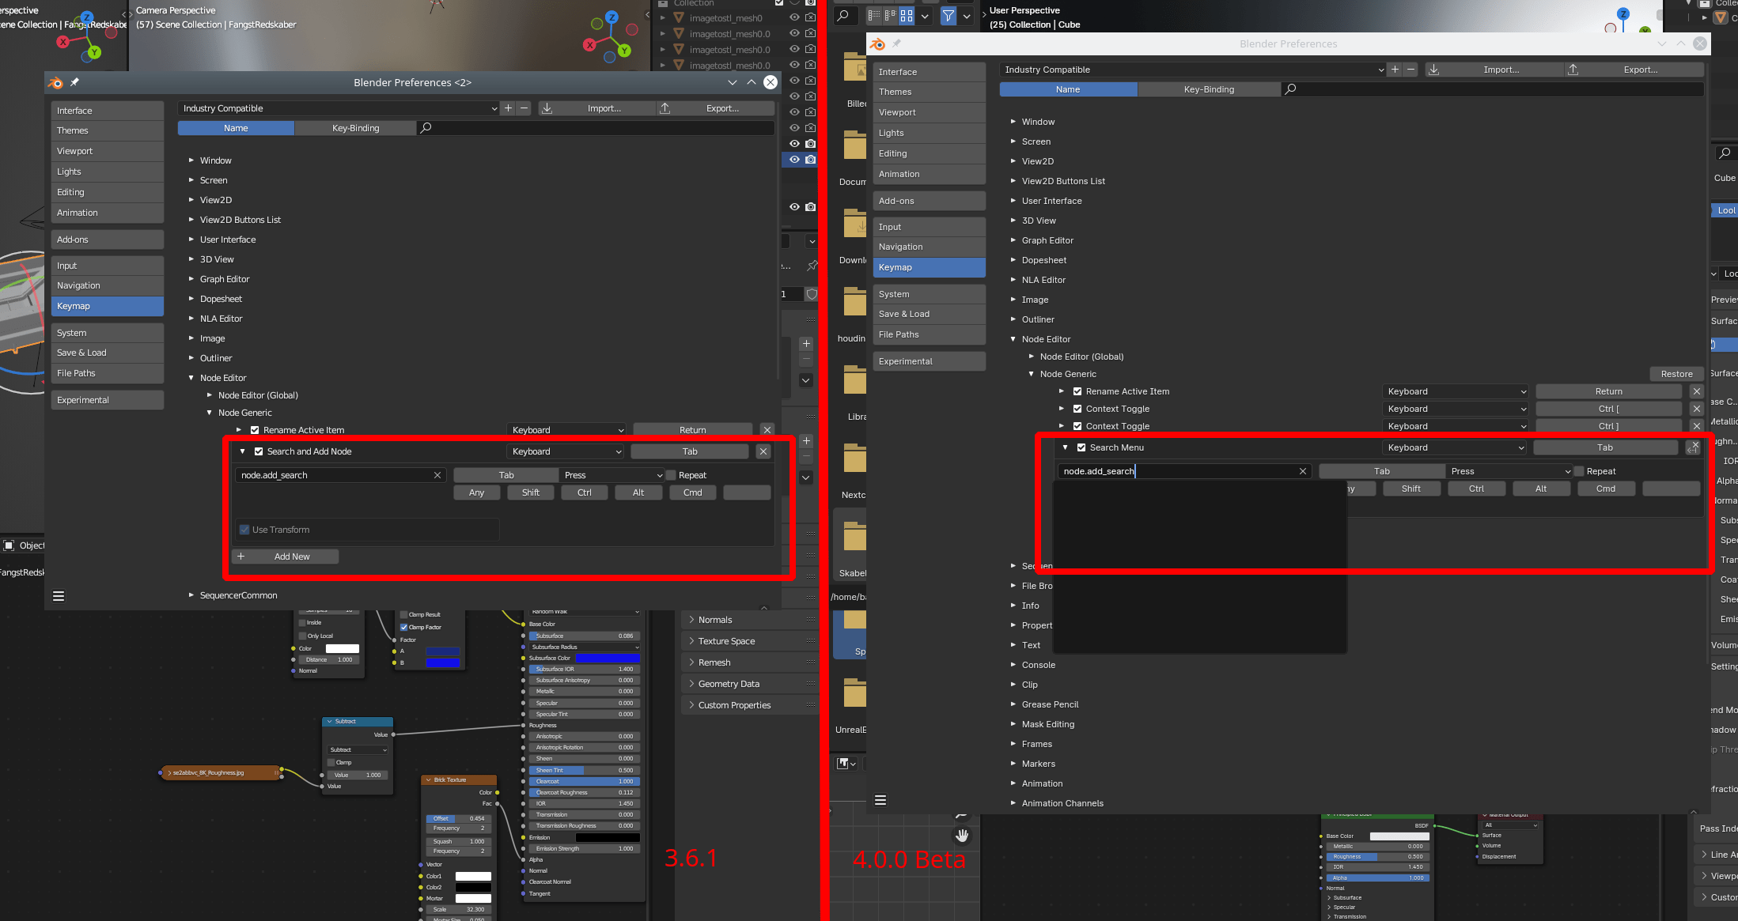Viewport: 1738px width, 921px height.
Task: Select the vertical list display mode
Action: point(875,15)
